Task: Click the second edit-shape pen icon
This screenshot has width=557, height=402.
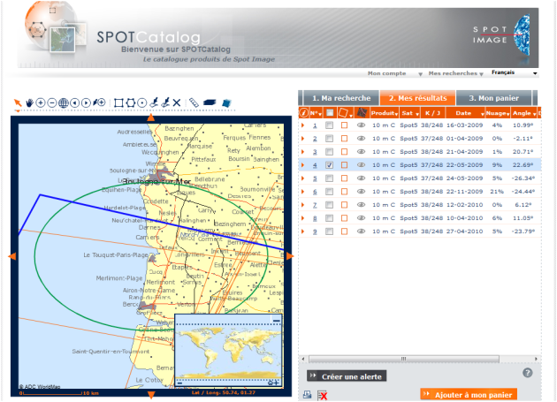Action: click(x=165, y=102)
